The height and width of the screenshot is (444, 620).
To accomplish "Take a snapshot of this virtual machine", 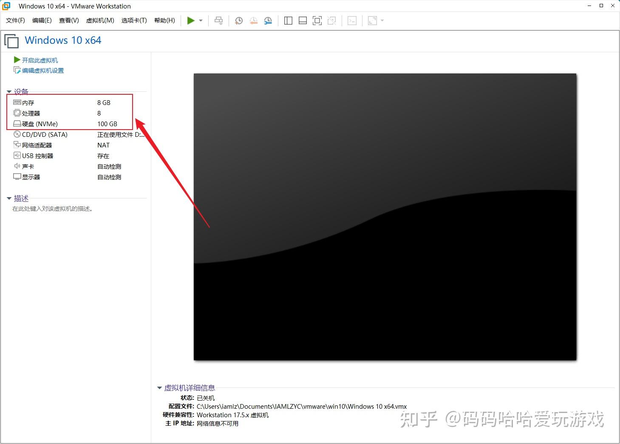I will click(x=238, y=20).
